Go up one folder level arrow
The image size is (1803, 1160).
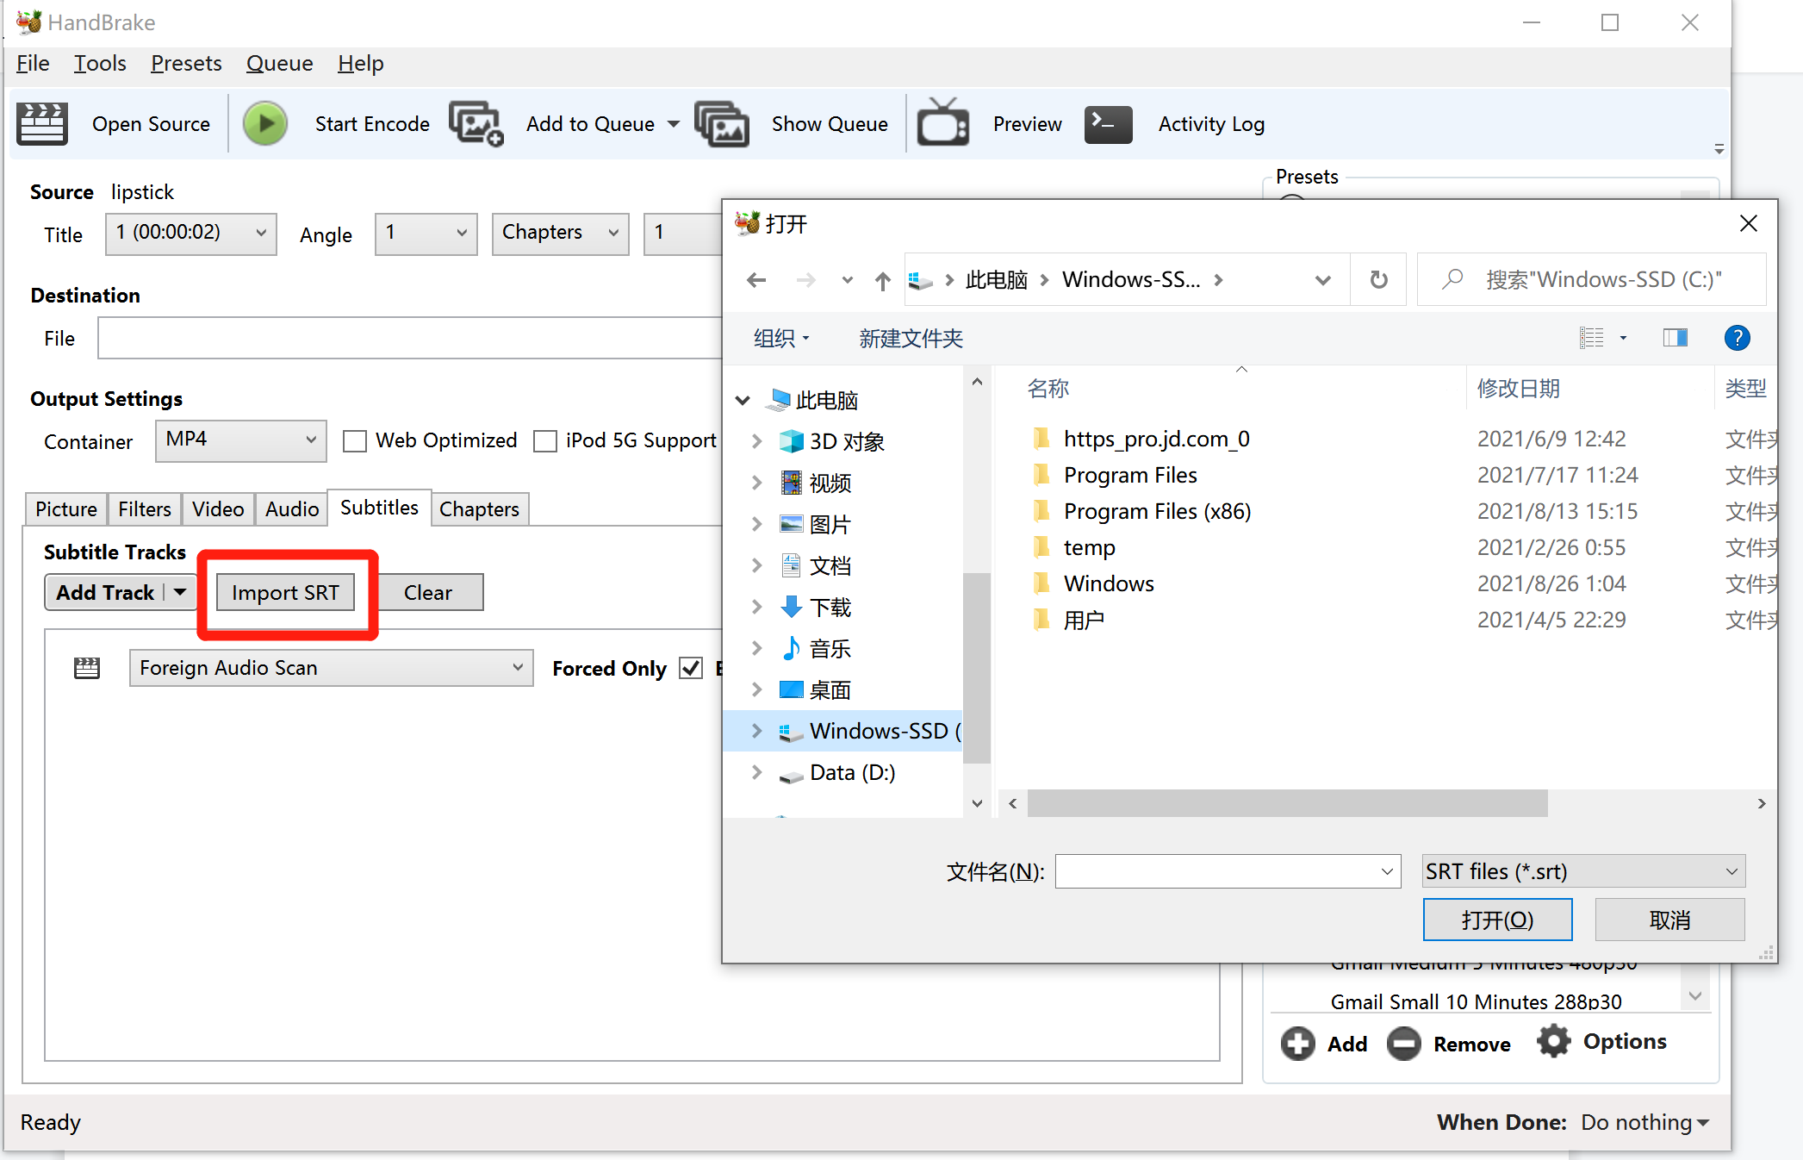882,280
